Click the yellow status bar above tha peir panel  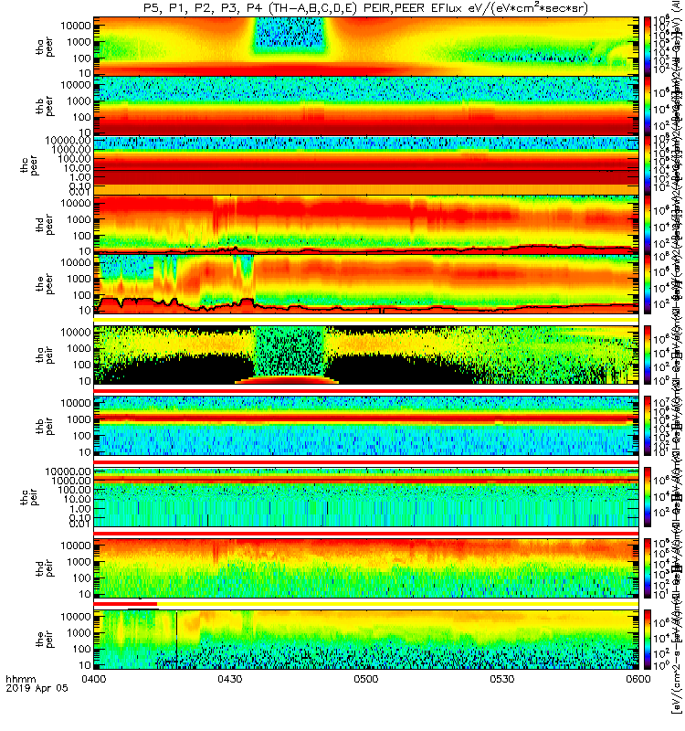pos(366,320)
